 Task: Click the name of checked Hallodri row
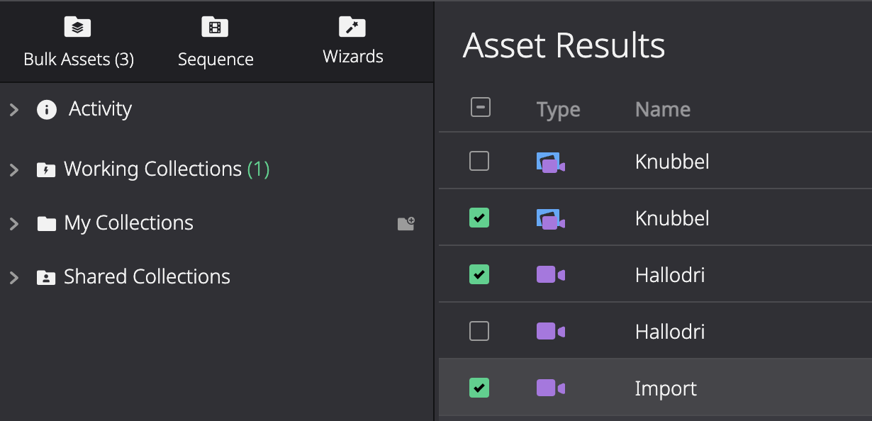point(670,274)
